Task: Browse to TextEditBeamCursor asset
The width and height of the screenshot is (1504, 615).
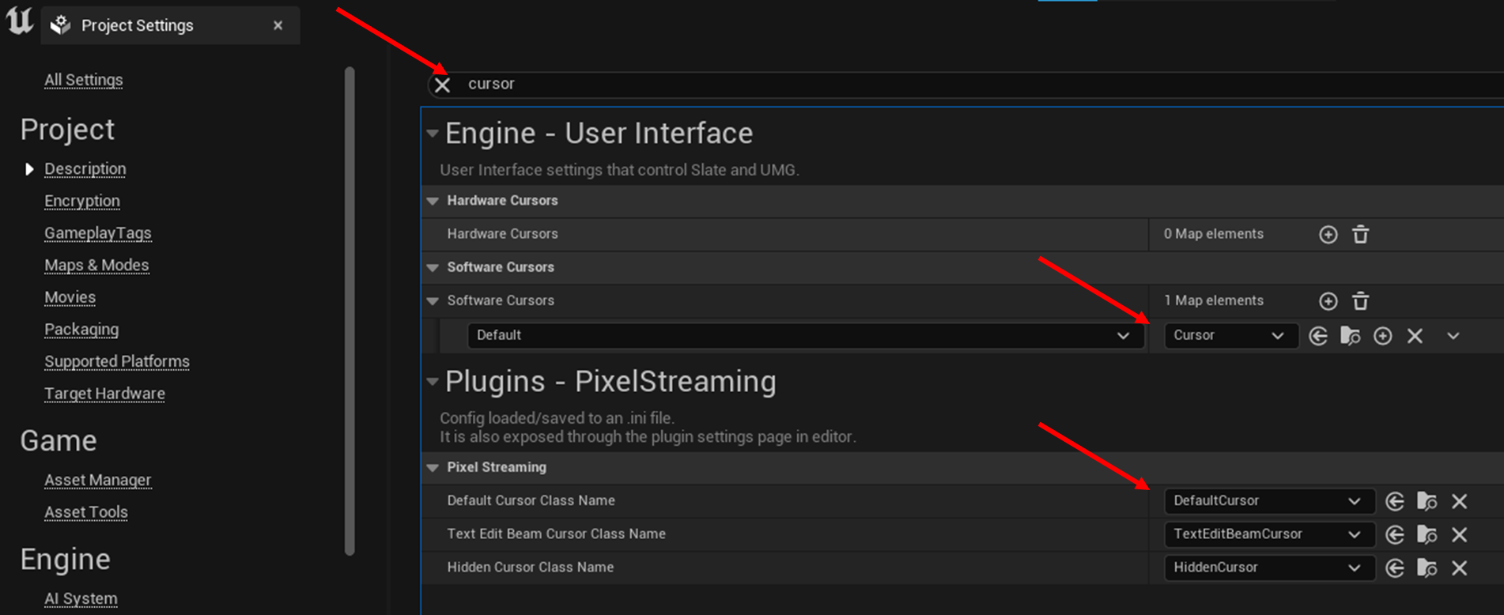Action: [1427, 534]
